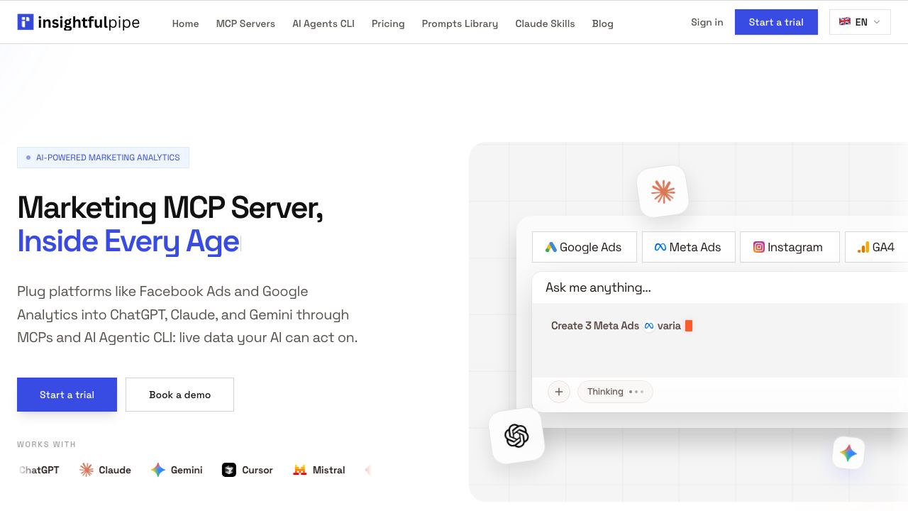This screenshot has height=511, width=908.
Task: Click the plus attachment icon in chat box
Action: pos(559,392)
